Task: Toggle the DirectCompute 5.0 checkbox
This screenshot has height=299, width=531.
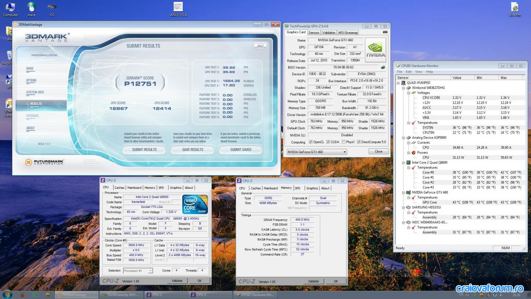Action: point(359,142)
